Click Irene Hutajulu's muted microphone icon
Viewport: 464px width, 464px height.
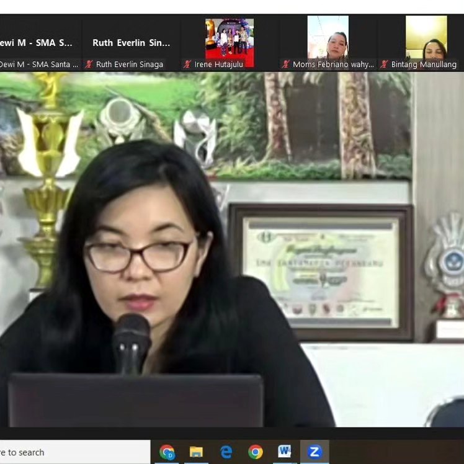point(187,65)
